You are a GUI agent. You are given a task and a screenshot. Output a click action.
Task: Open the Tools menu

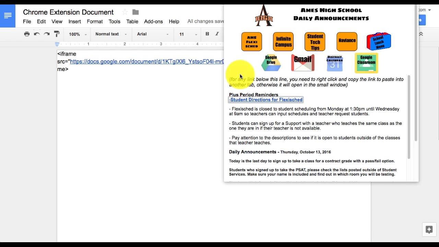[115, 21]
